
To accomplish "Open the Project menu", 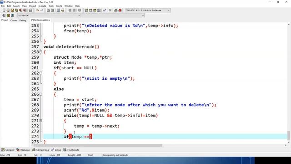I will point(33,6).
